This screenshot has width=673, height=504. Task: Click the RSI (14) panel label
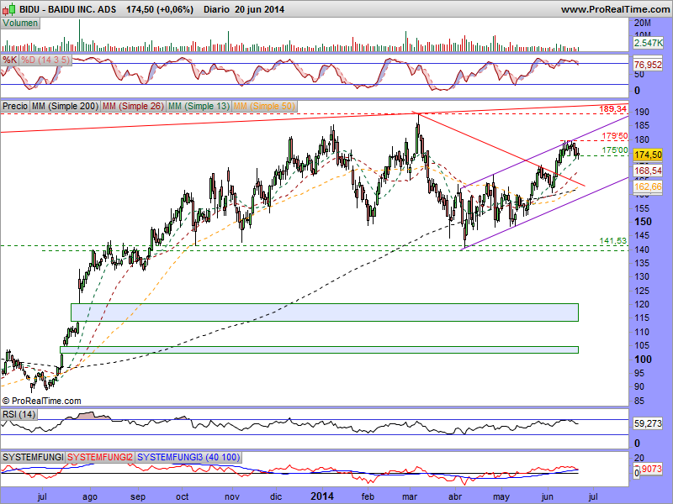19,414
